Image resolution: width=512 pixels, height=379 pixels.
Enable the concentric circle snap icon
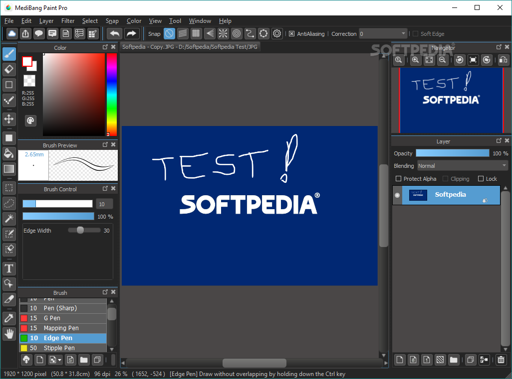(x=237, y=33)
